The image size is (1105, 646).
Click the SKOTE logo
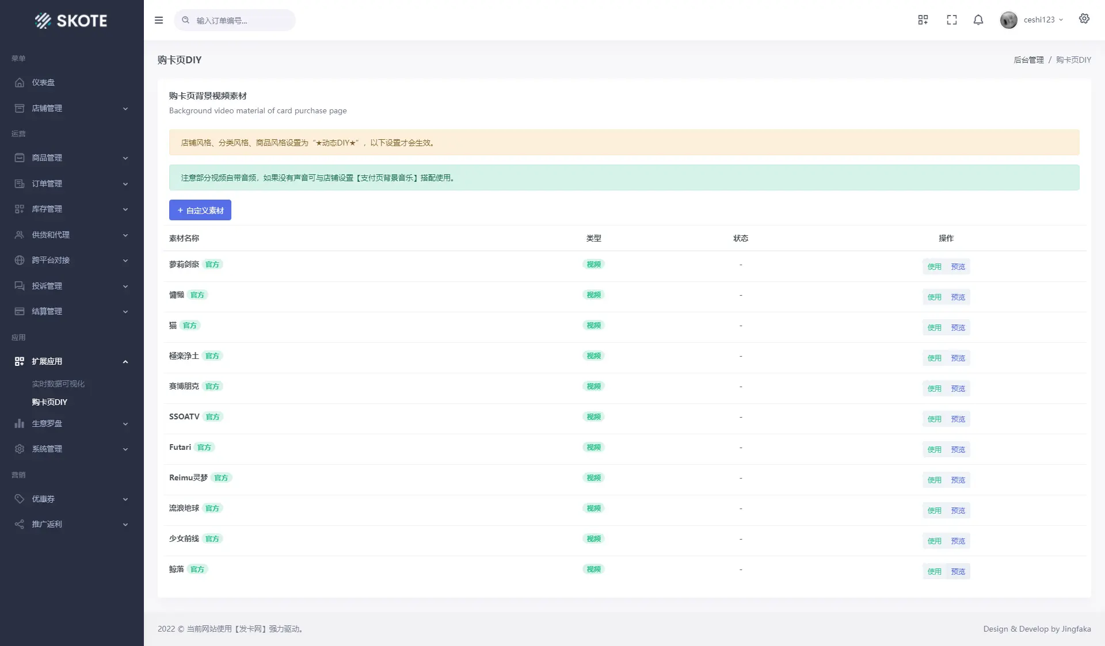71,21
